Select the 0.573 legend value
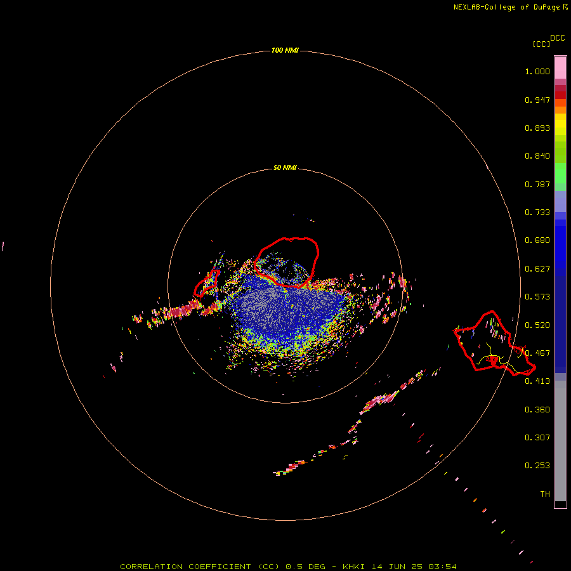This screenshot has width=571, height=571. [x=537, y=297]
